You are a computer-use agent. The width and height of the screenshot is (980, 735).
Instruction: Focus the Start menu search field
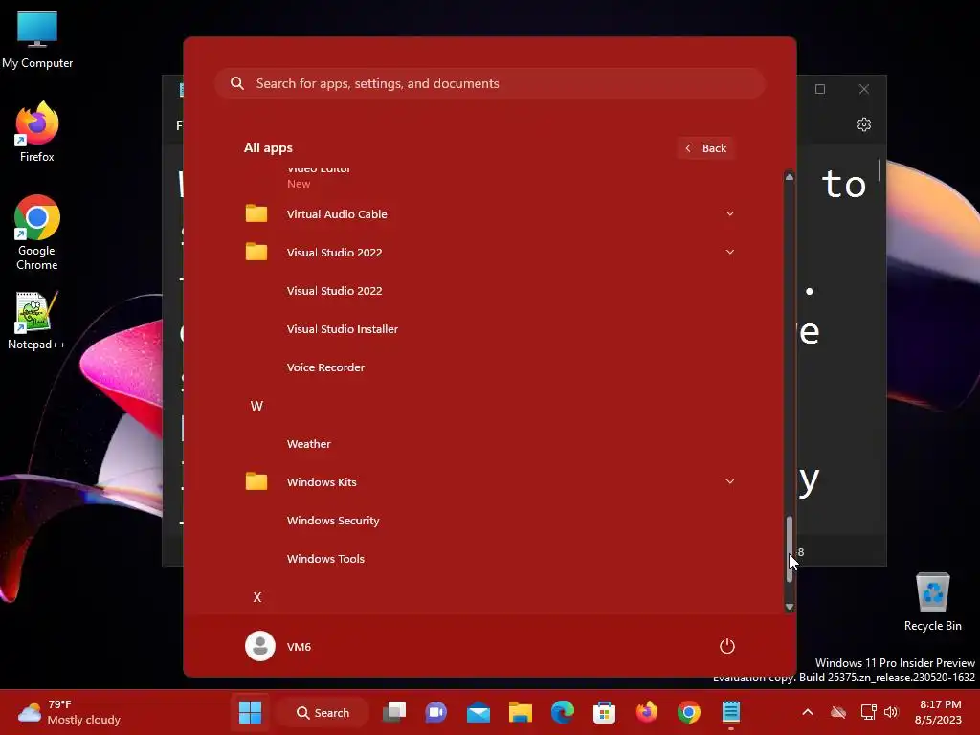(489, 83)
